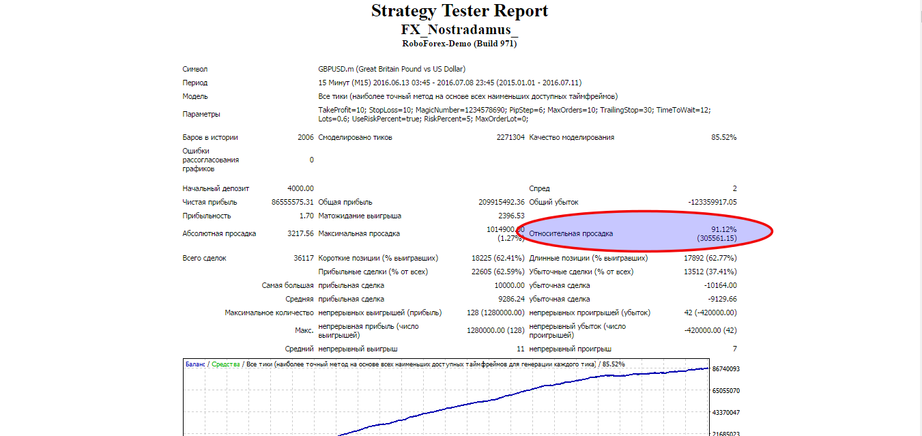Click the 'Общая прибыль' label
Viewport: 922px width, 436px height.
[x=345, y=202]
